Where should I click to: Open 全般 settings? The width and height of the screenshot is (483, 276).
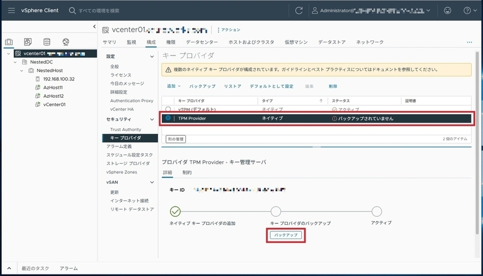pos(115,66)
